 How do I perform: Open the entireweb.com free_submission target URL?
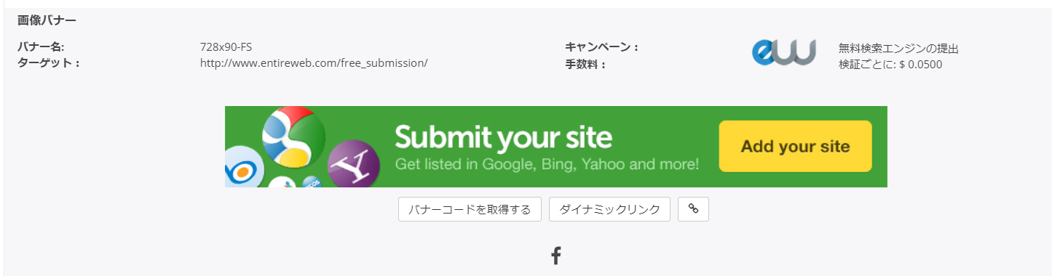(x=314, y=62)
